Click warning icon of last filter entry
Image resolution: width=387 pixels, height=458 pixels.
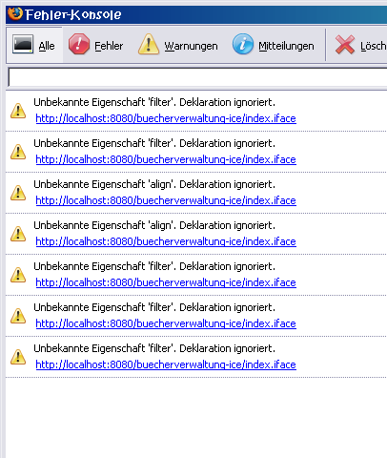[18, 357]
